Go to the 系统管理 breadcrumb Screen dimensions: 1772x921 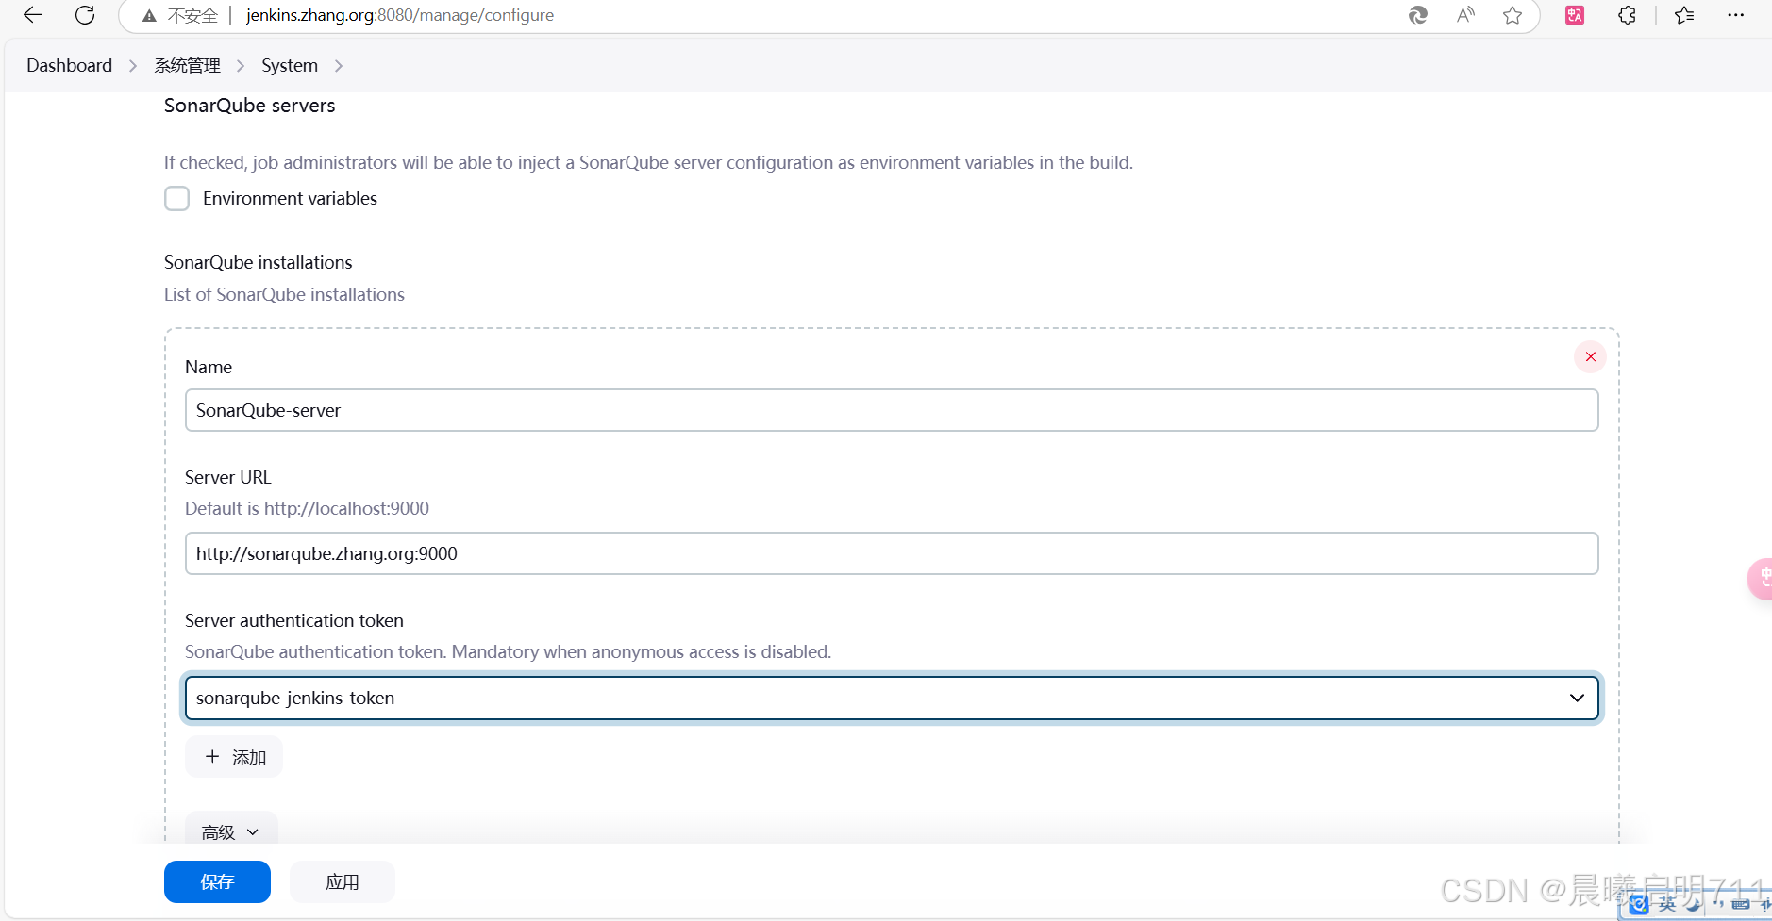[x=187, y=65]
